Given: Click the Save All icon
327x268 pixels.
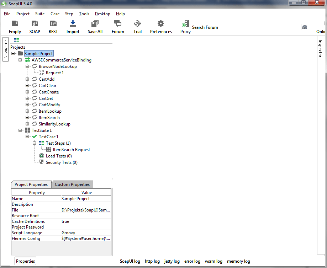Looking at the screenshot, I should tap(95, 24).
